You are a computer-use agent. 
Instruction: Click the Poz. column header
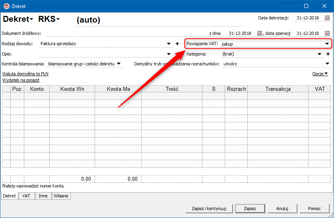click(17, 89)
